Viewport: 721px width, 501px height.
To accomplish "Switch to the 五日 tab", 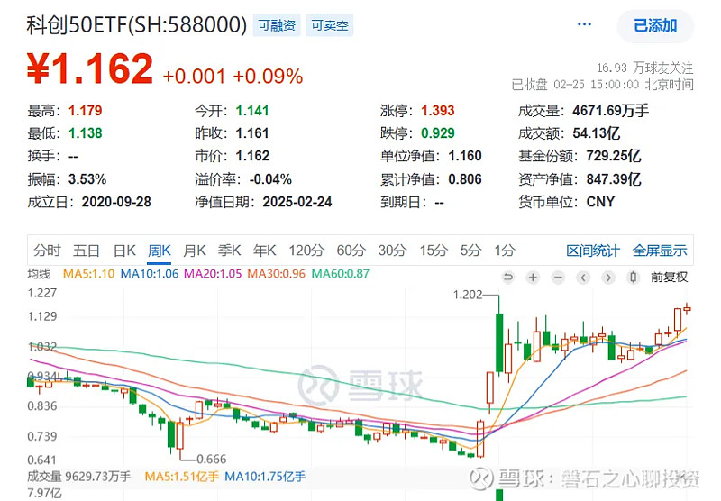I will (87, 250).
